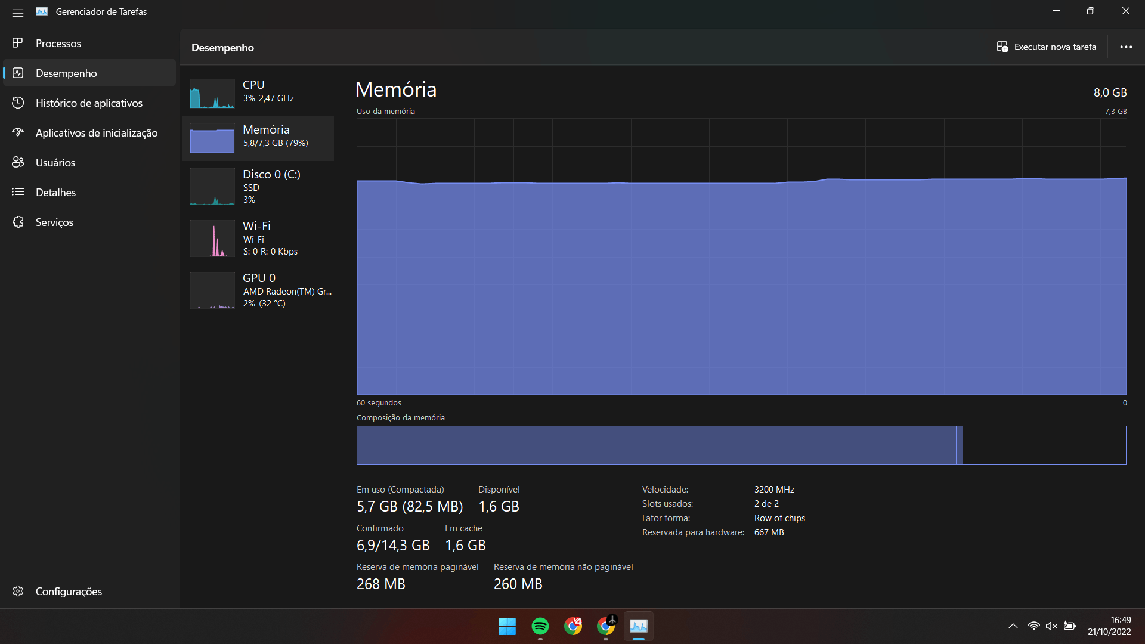Viewport: 1145px width, 644px height.
Task: Click the memory composition bar
Action: coord(741,445)
